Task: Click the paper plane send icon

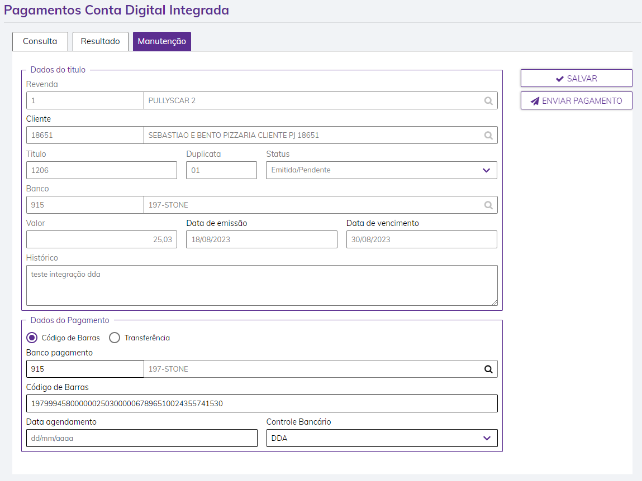Action: click(535, 102)
